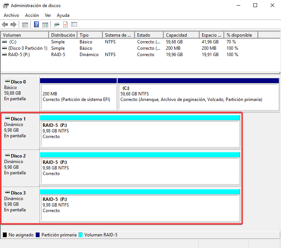This screenshot has width=281, height=248.
Task: Open the Ver menu
Action: pyautogui.click(x=48, y=15)
